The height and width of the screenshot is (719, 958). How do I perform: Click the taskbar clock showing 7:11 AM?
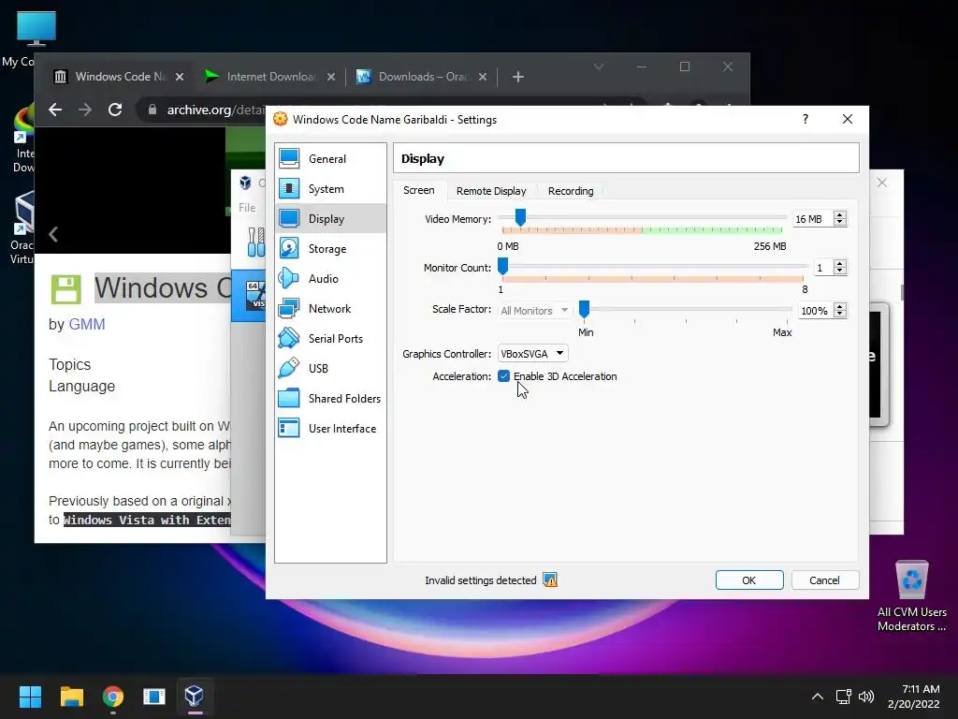tap(914, 697)
